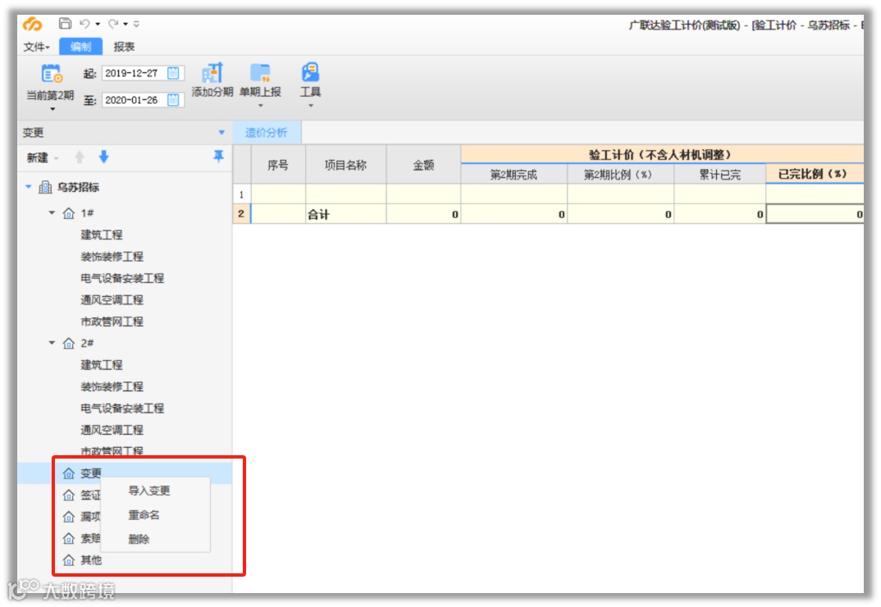Viewport: 881px width, 607px height.
Task: Expand the 工具 dropdown arrow
Action: point(310,106)
